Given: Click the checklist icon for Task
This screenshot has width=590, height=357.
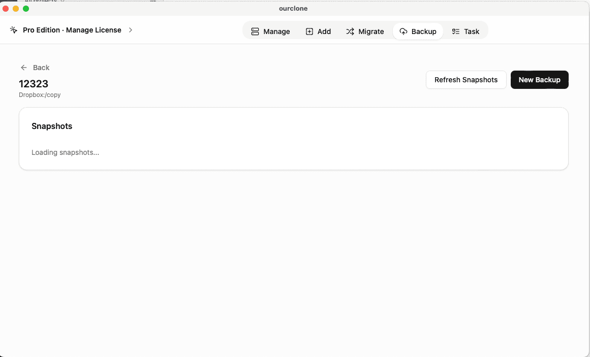Looking at the screenshot, I should [456, 31].
